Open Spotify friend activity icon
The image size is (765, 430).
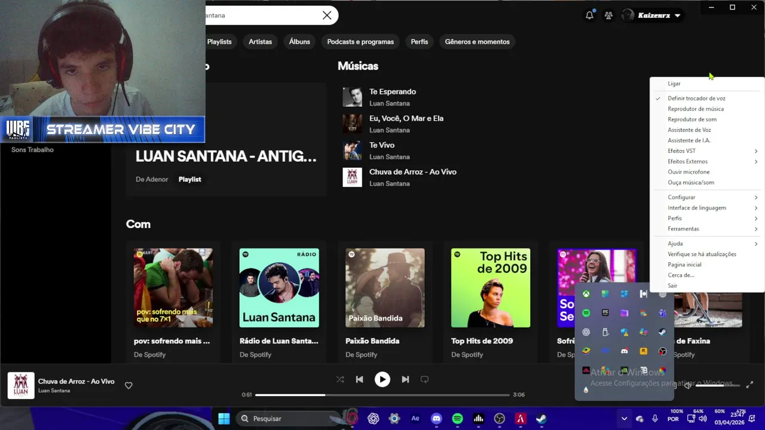[x=608, y=16]
